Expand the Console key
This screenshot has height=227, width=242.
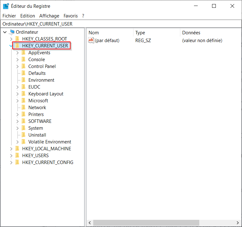click(x=17, y=60)
